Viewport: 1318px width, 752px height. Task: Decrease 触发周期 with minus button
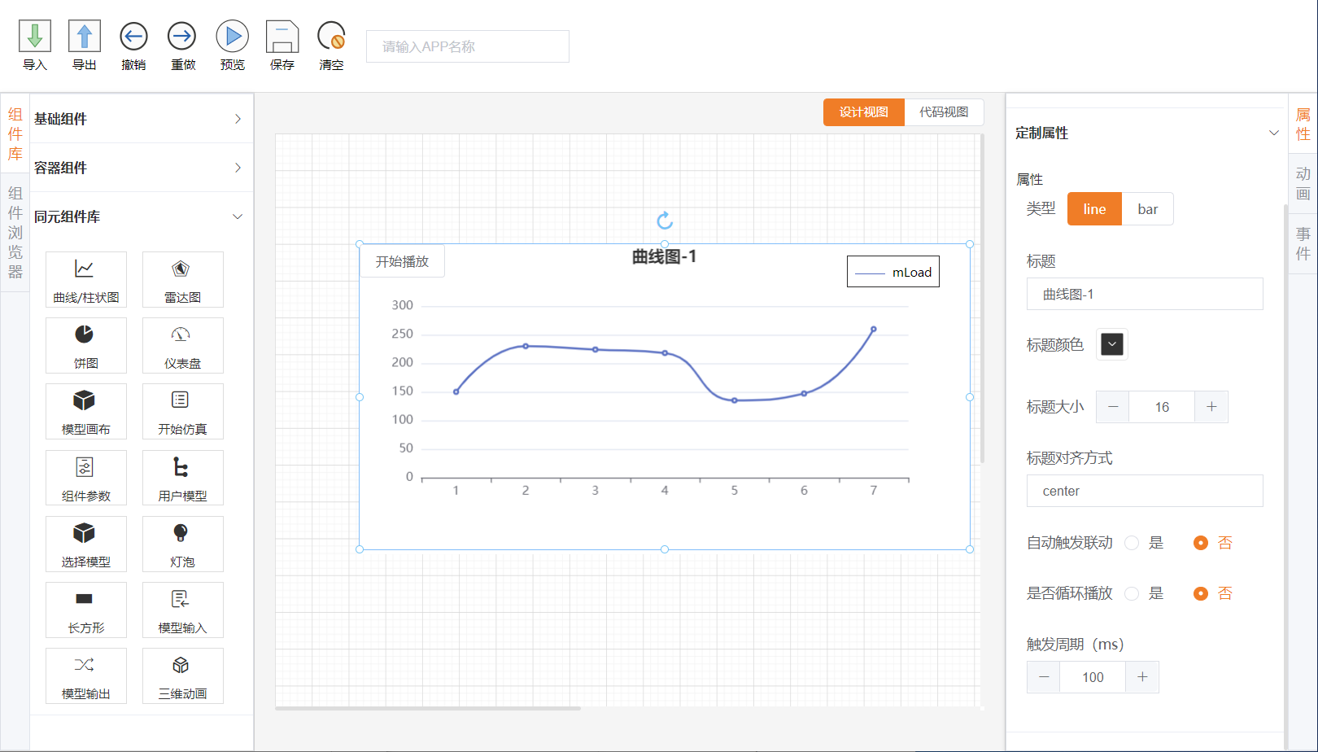click(1044, 677)
